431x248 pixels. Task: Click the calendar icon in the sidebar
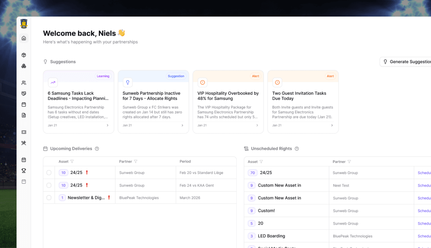(x=23, y=104)
